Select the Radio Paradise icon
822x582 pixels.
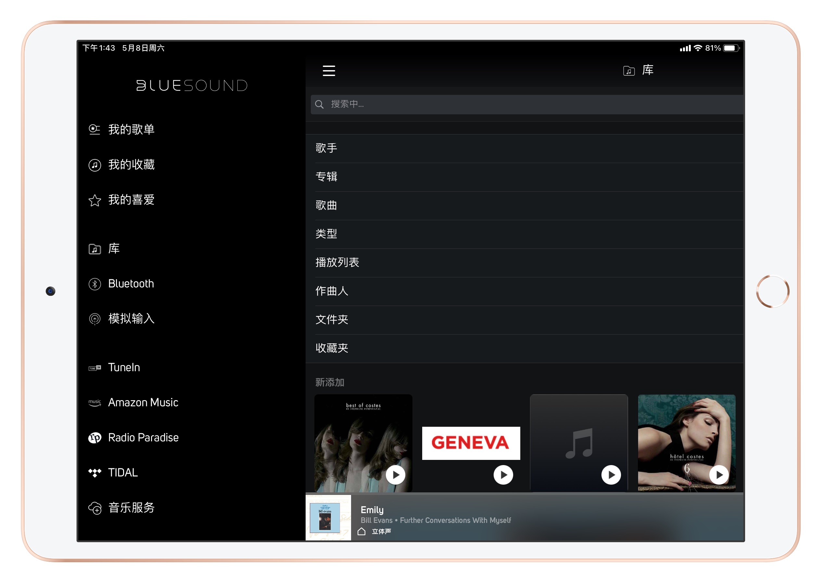coord(94,437)
